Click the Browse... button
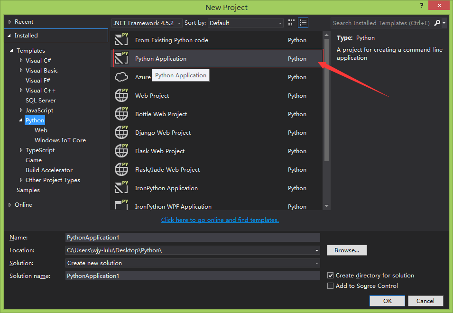This screenshot has height=313, width=453. pyautogui.click(x=347, y=250)
